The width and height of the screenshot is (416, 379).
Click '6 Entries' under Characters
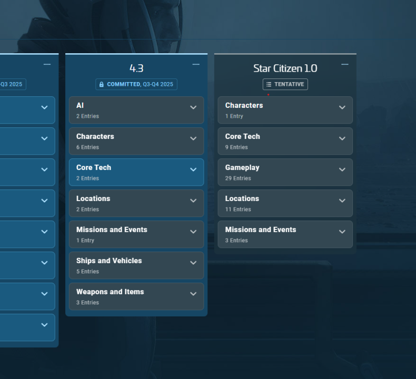click(87, 147)
